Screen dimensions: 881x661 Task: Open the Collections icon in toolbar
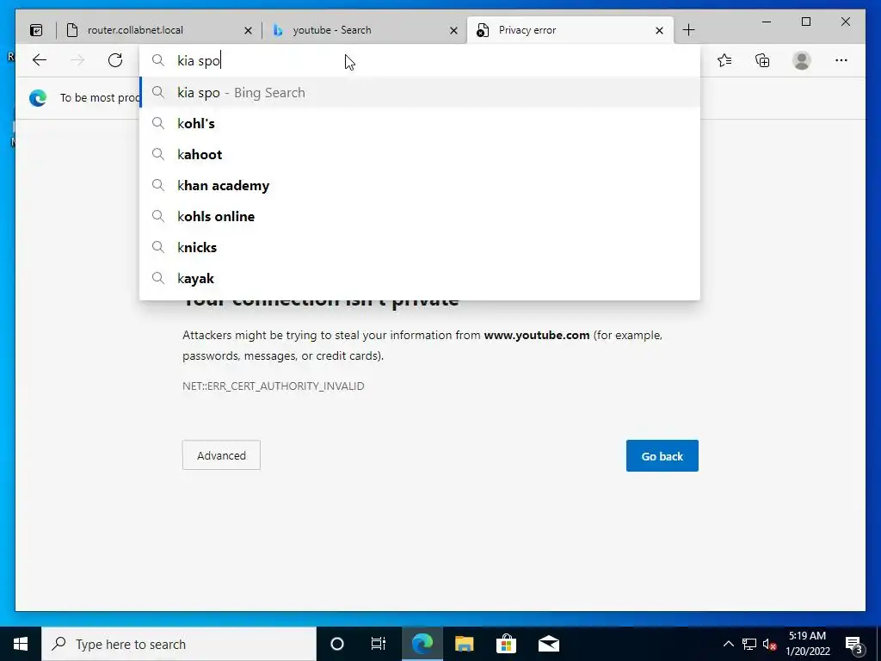click(x=762, y=60)
